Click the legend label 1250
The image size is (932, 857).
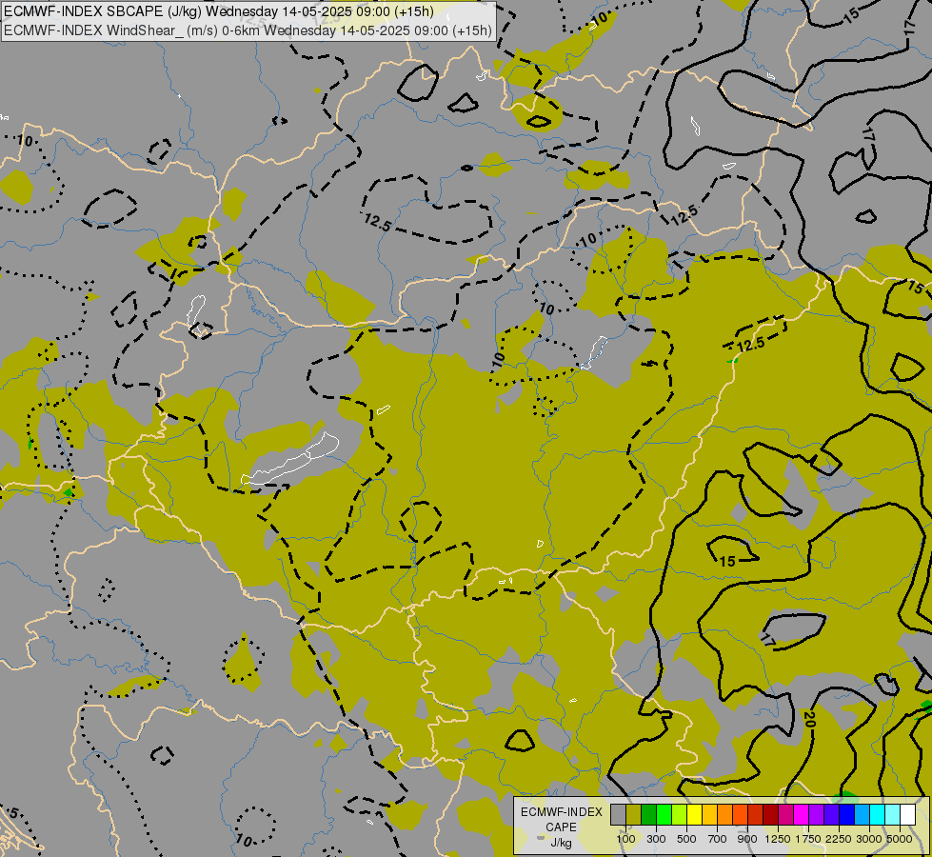click(778, 839)
